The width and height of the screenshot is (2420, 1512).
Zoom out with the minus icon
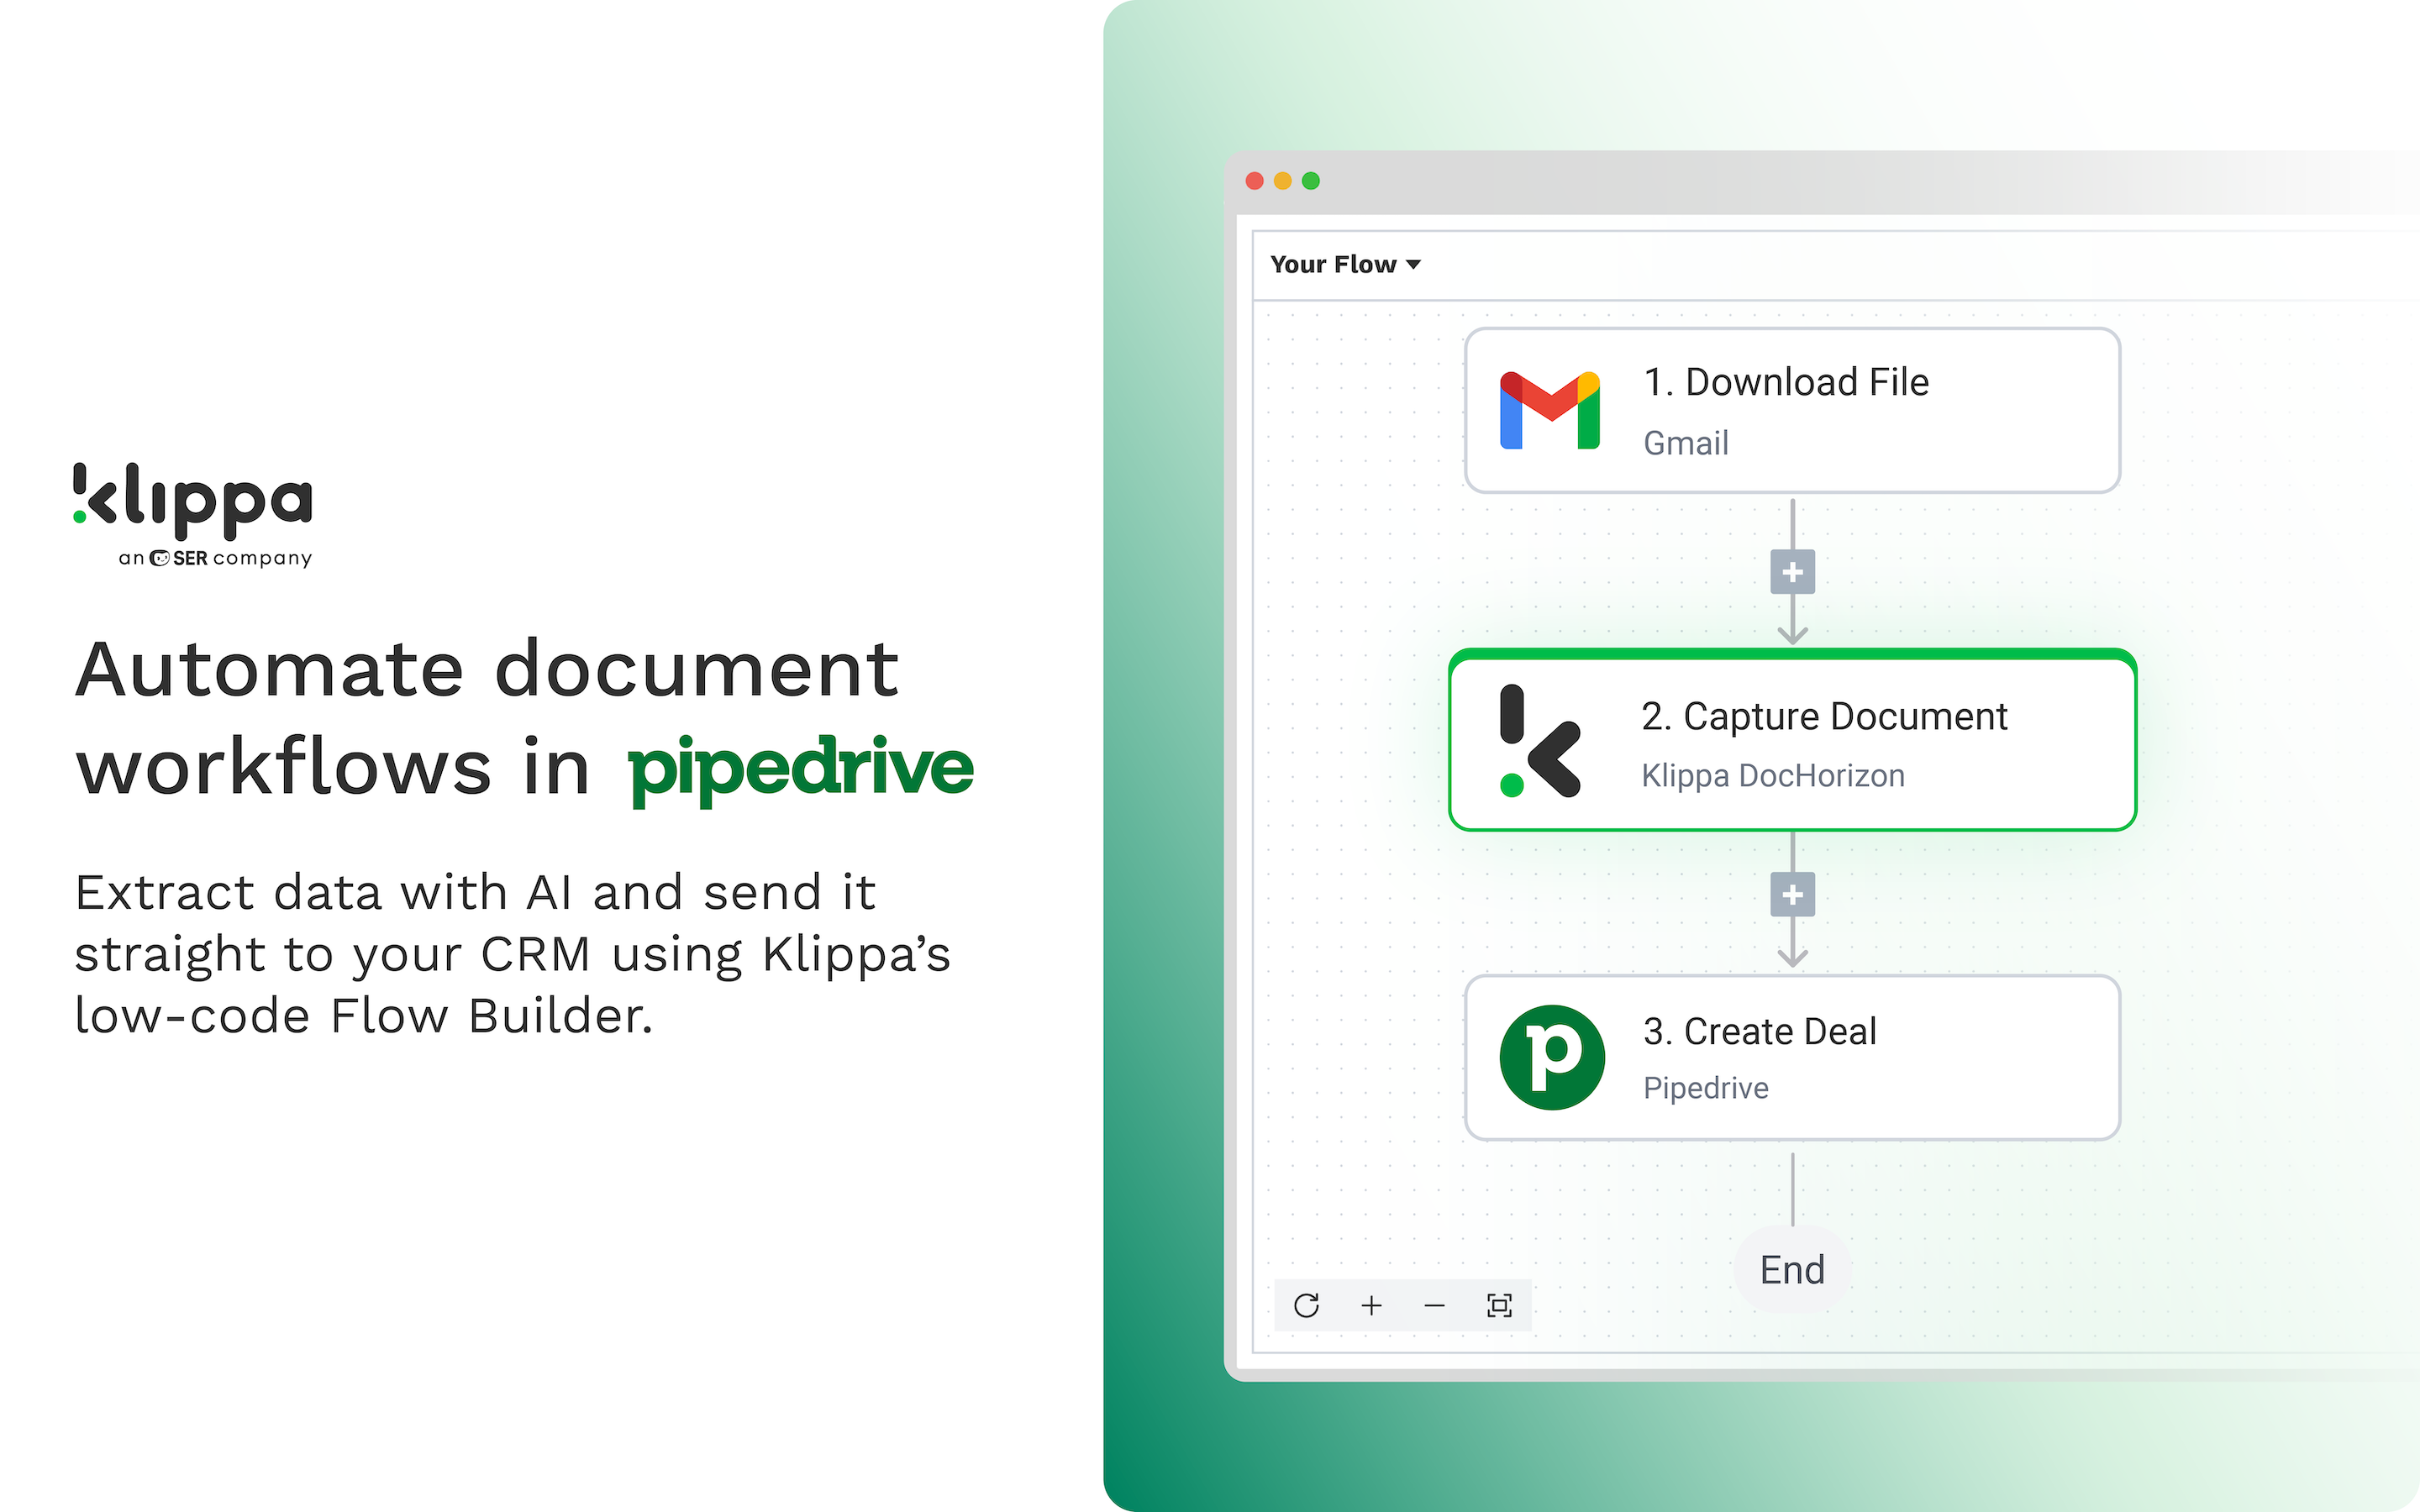1434,1305
